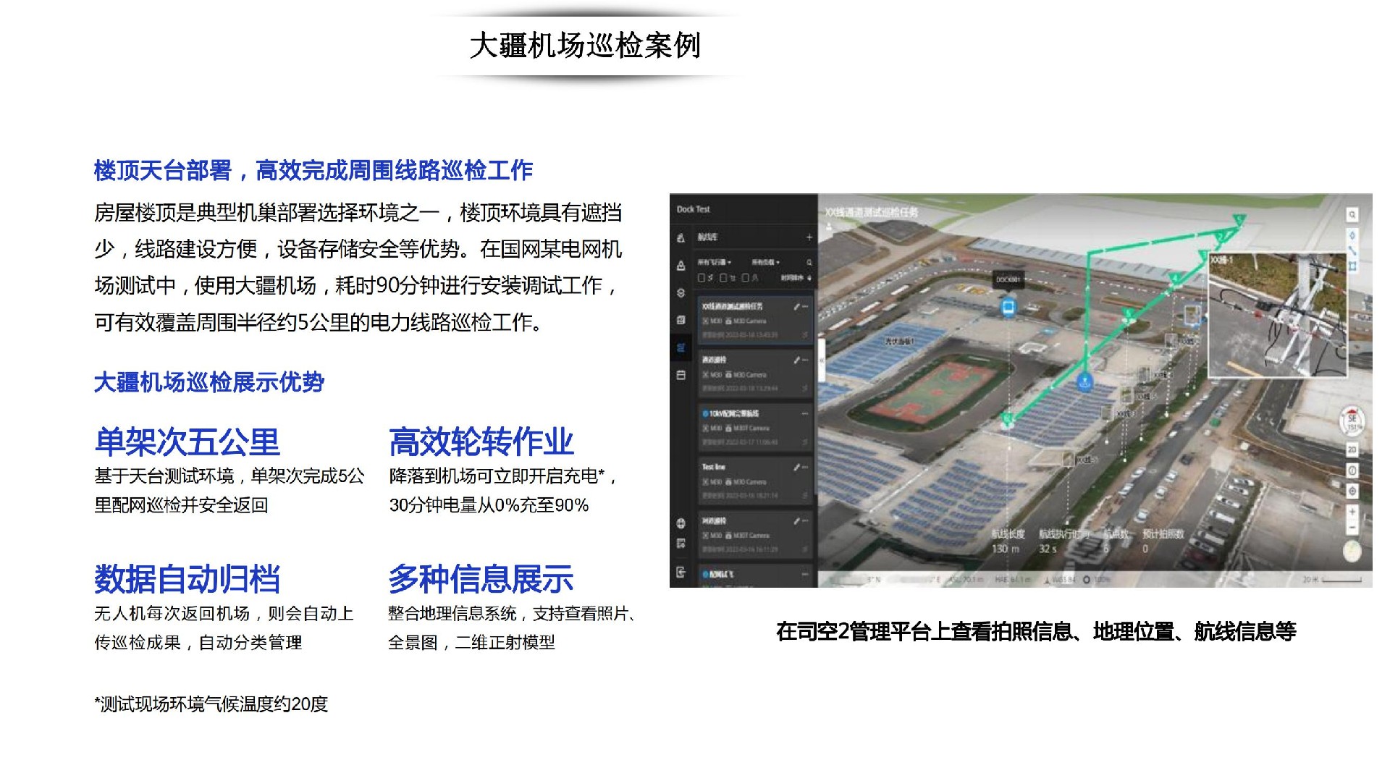Open the layers tab in left sidebar
The image size is (1390, 781).
click(x=681, y=293)
